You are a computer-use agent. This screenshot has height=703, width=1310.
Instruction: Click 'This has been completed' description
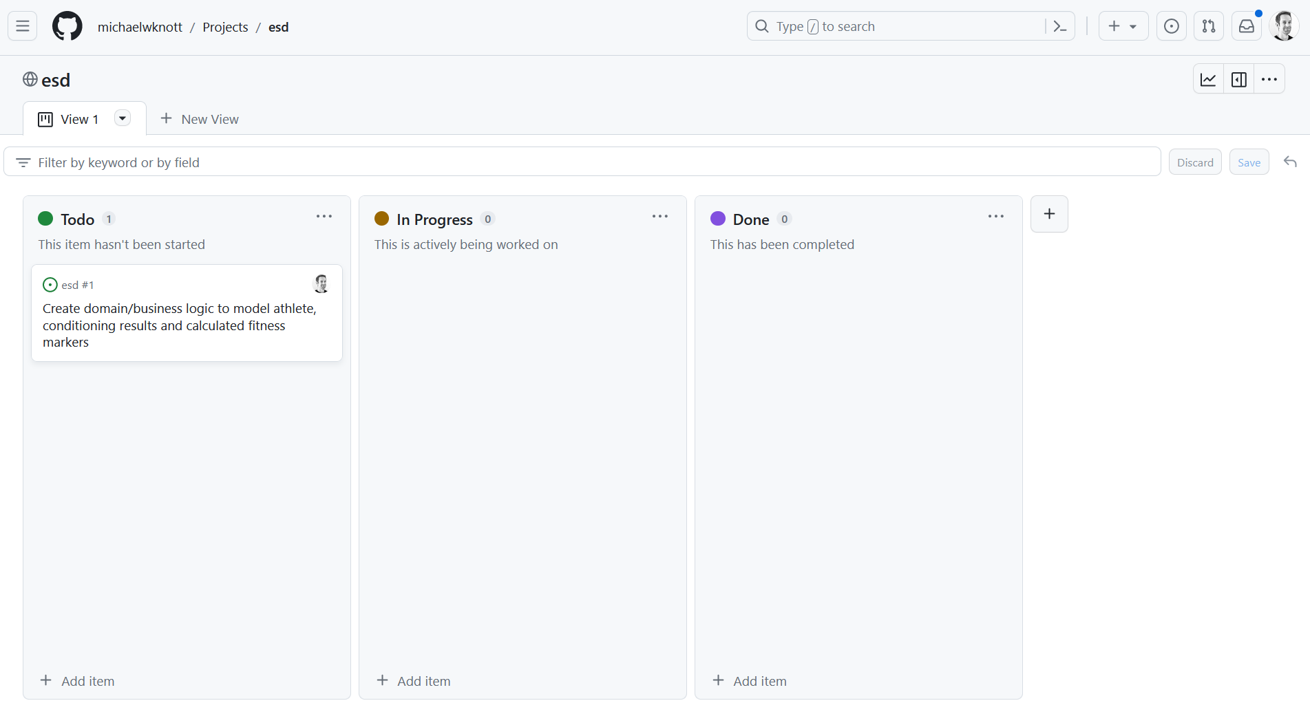782,244
